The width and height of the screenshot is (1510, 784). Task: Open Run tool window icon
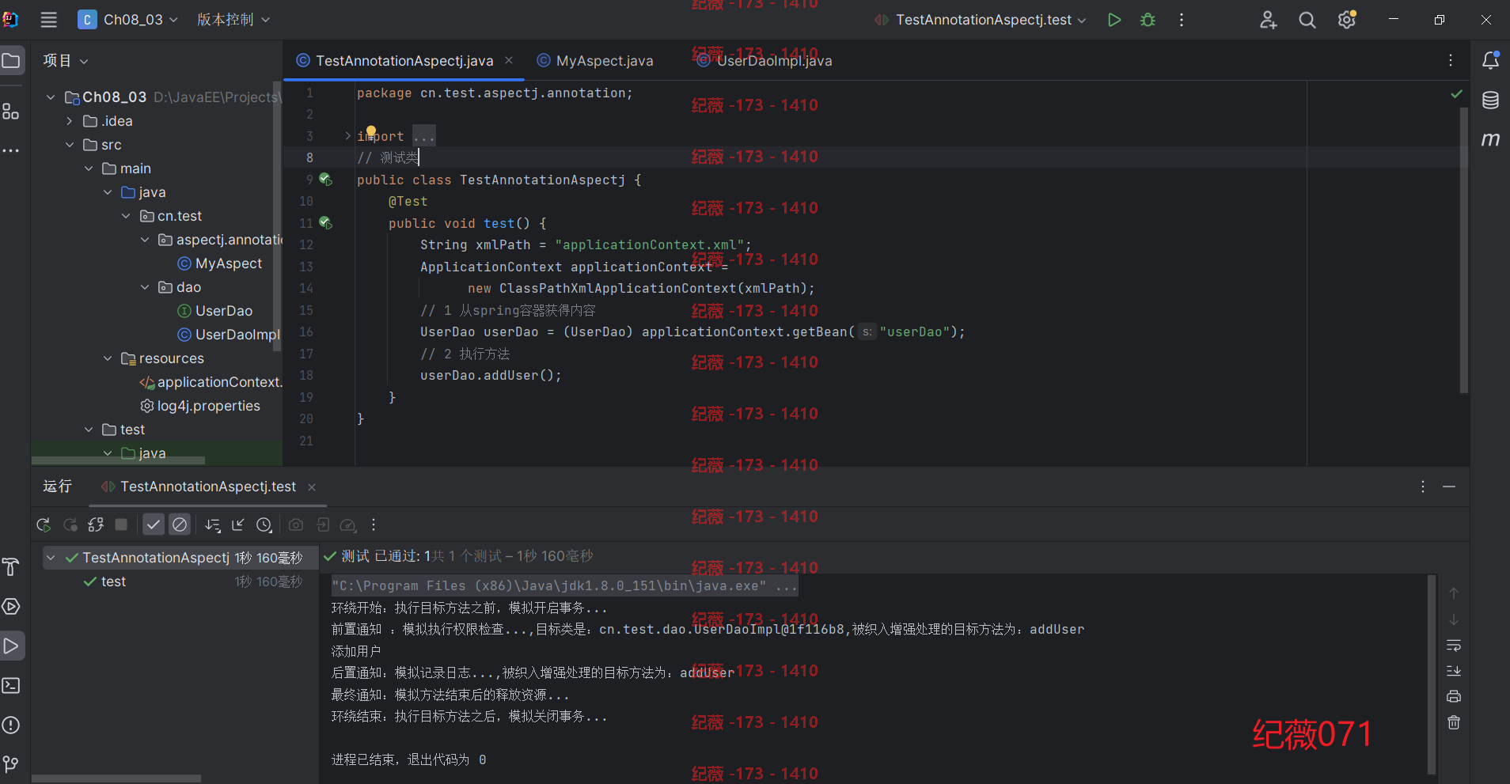(11, 646)
